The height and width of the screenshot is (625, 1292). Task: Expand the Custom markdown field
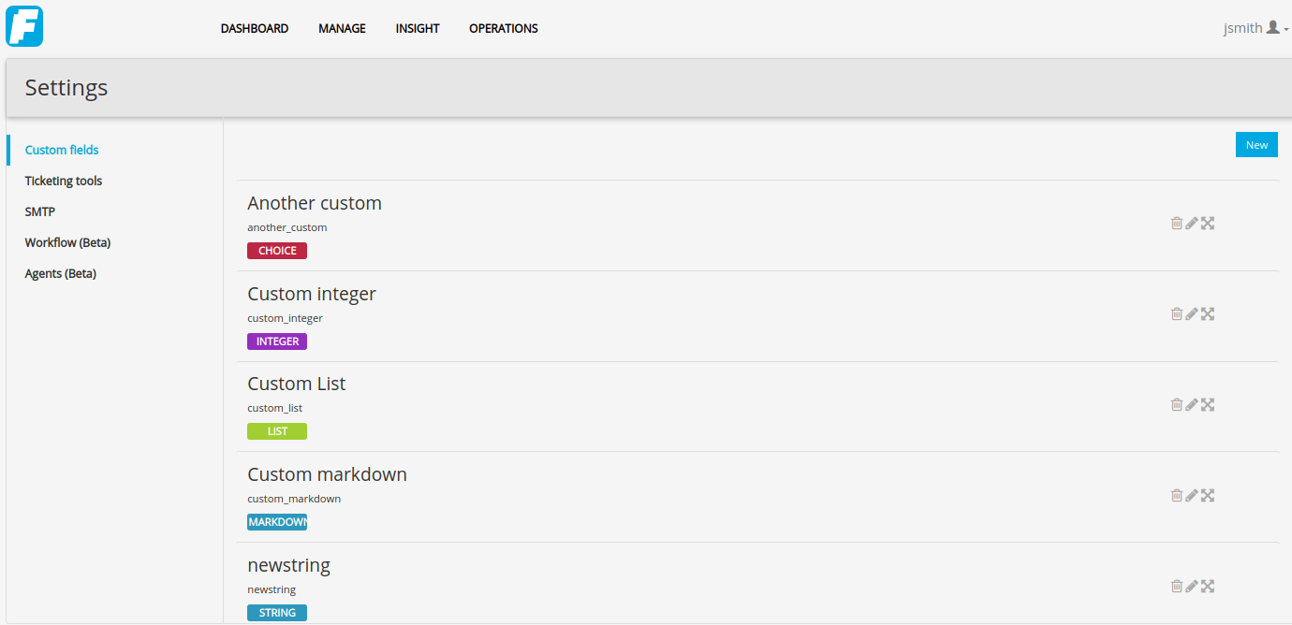coord(1208,495)
